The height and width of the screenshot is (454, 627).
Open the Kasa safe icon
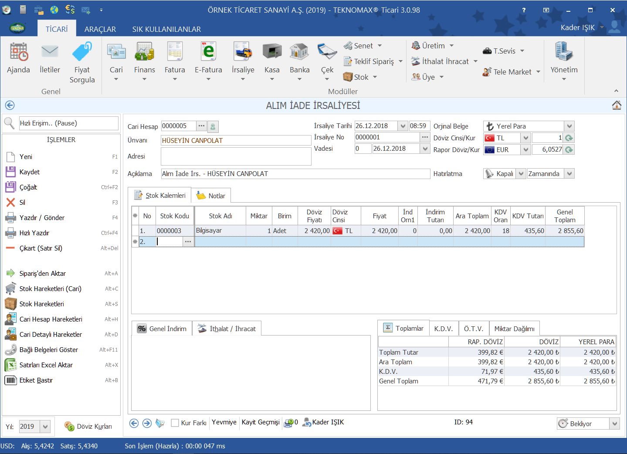tap(272, 52)
